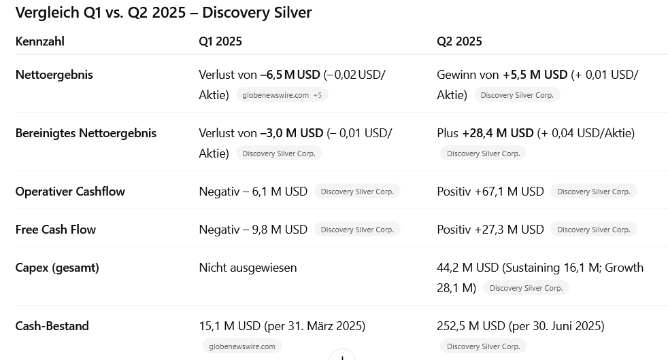This screenshot has height=360, width=668.
Task: Click the source chip beside Negativ – 9,8 M USD
Action: click(x=356, y=230)
